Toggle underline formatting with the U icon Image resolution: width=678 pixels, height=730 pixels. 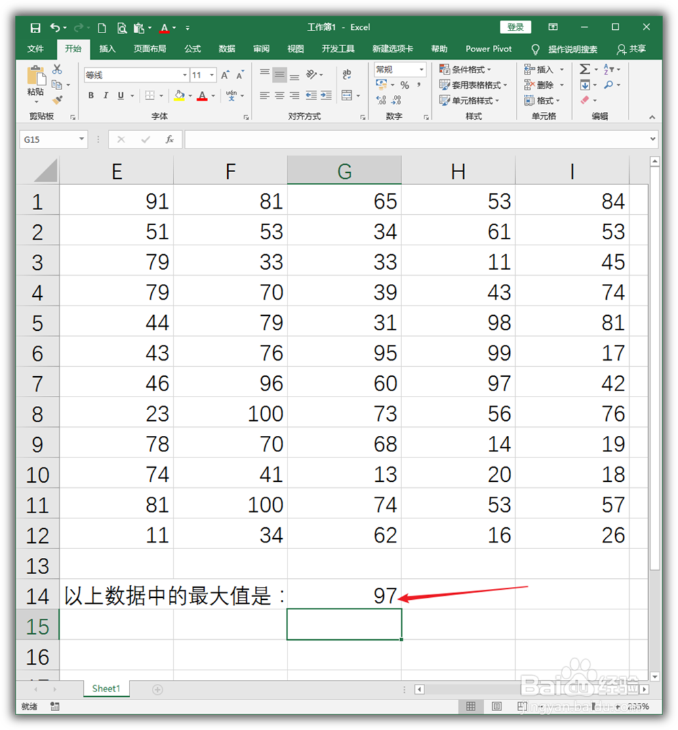tap(120, 96)
